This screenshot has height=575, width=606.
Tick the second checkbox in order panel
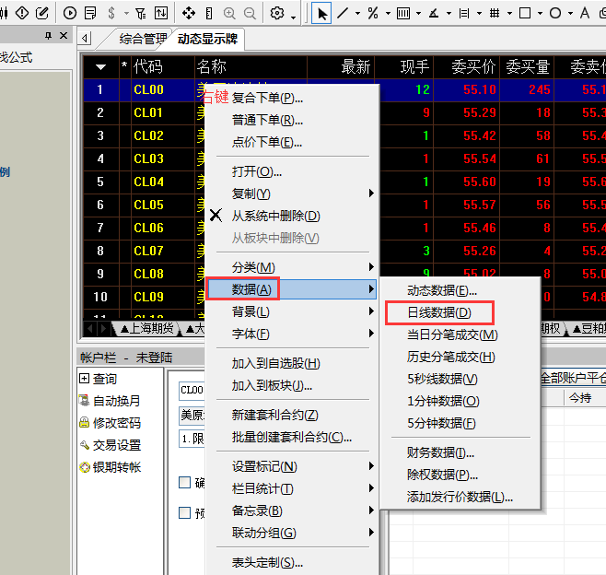click(185, 512)
